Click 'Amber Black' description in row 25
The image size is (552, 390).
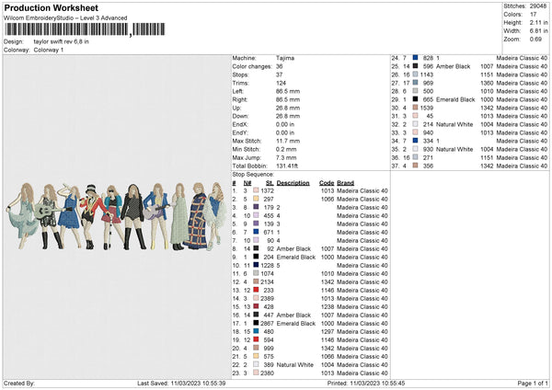click(x=453, y=66)
